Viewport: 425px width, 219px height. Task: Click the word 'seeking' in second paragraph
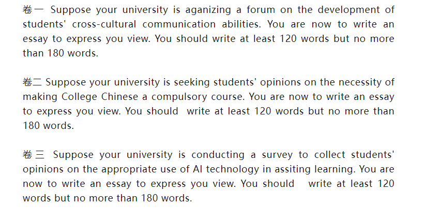click(192, 82)
